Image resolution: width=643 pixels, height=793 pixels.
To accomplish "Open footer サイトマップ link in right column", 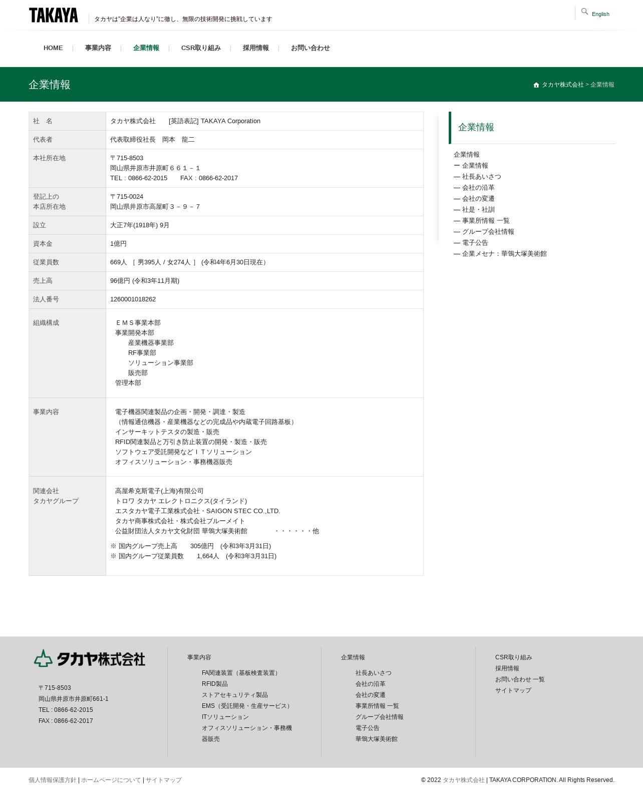I will click(513, 690).
